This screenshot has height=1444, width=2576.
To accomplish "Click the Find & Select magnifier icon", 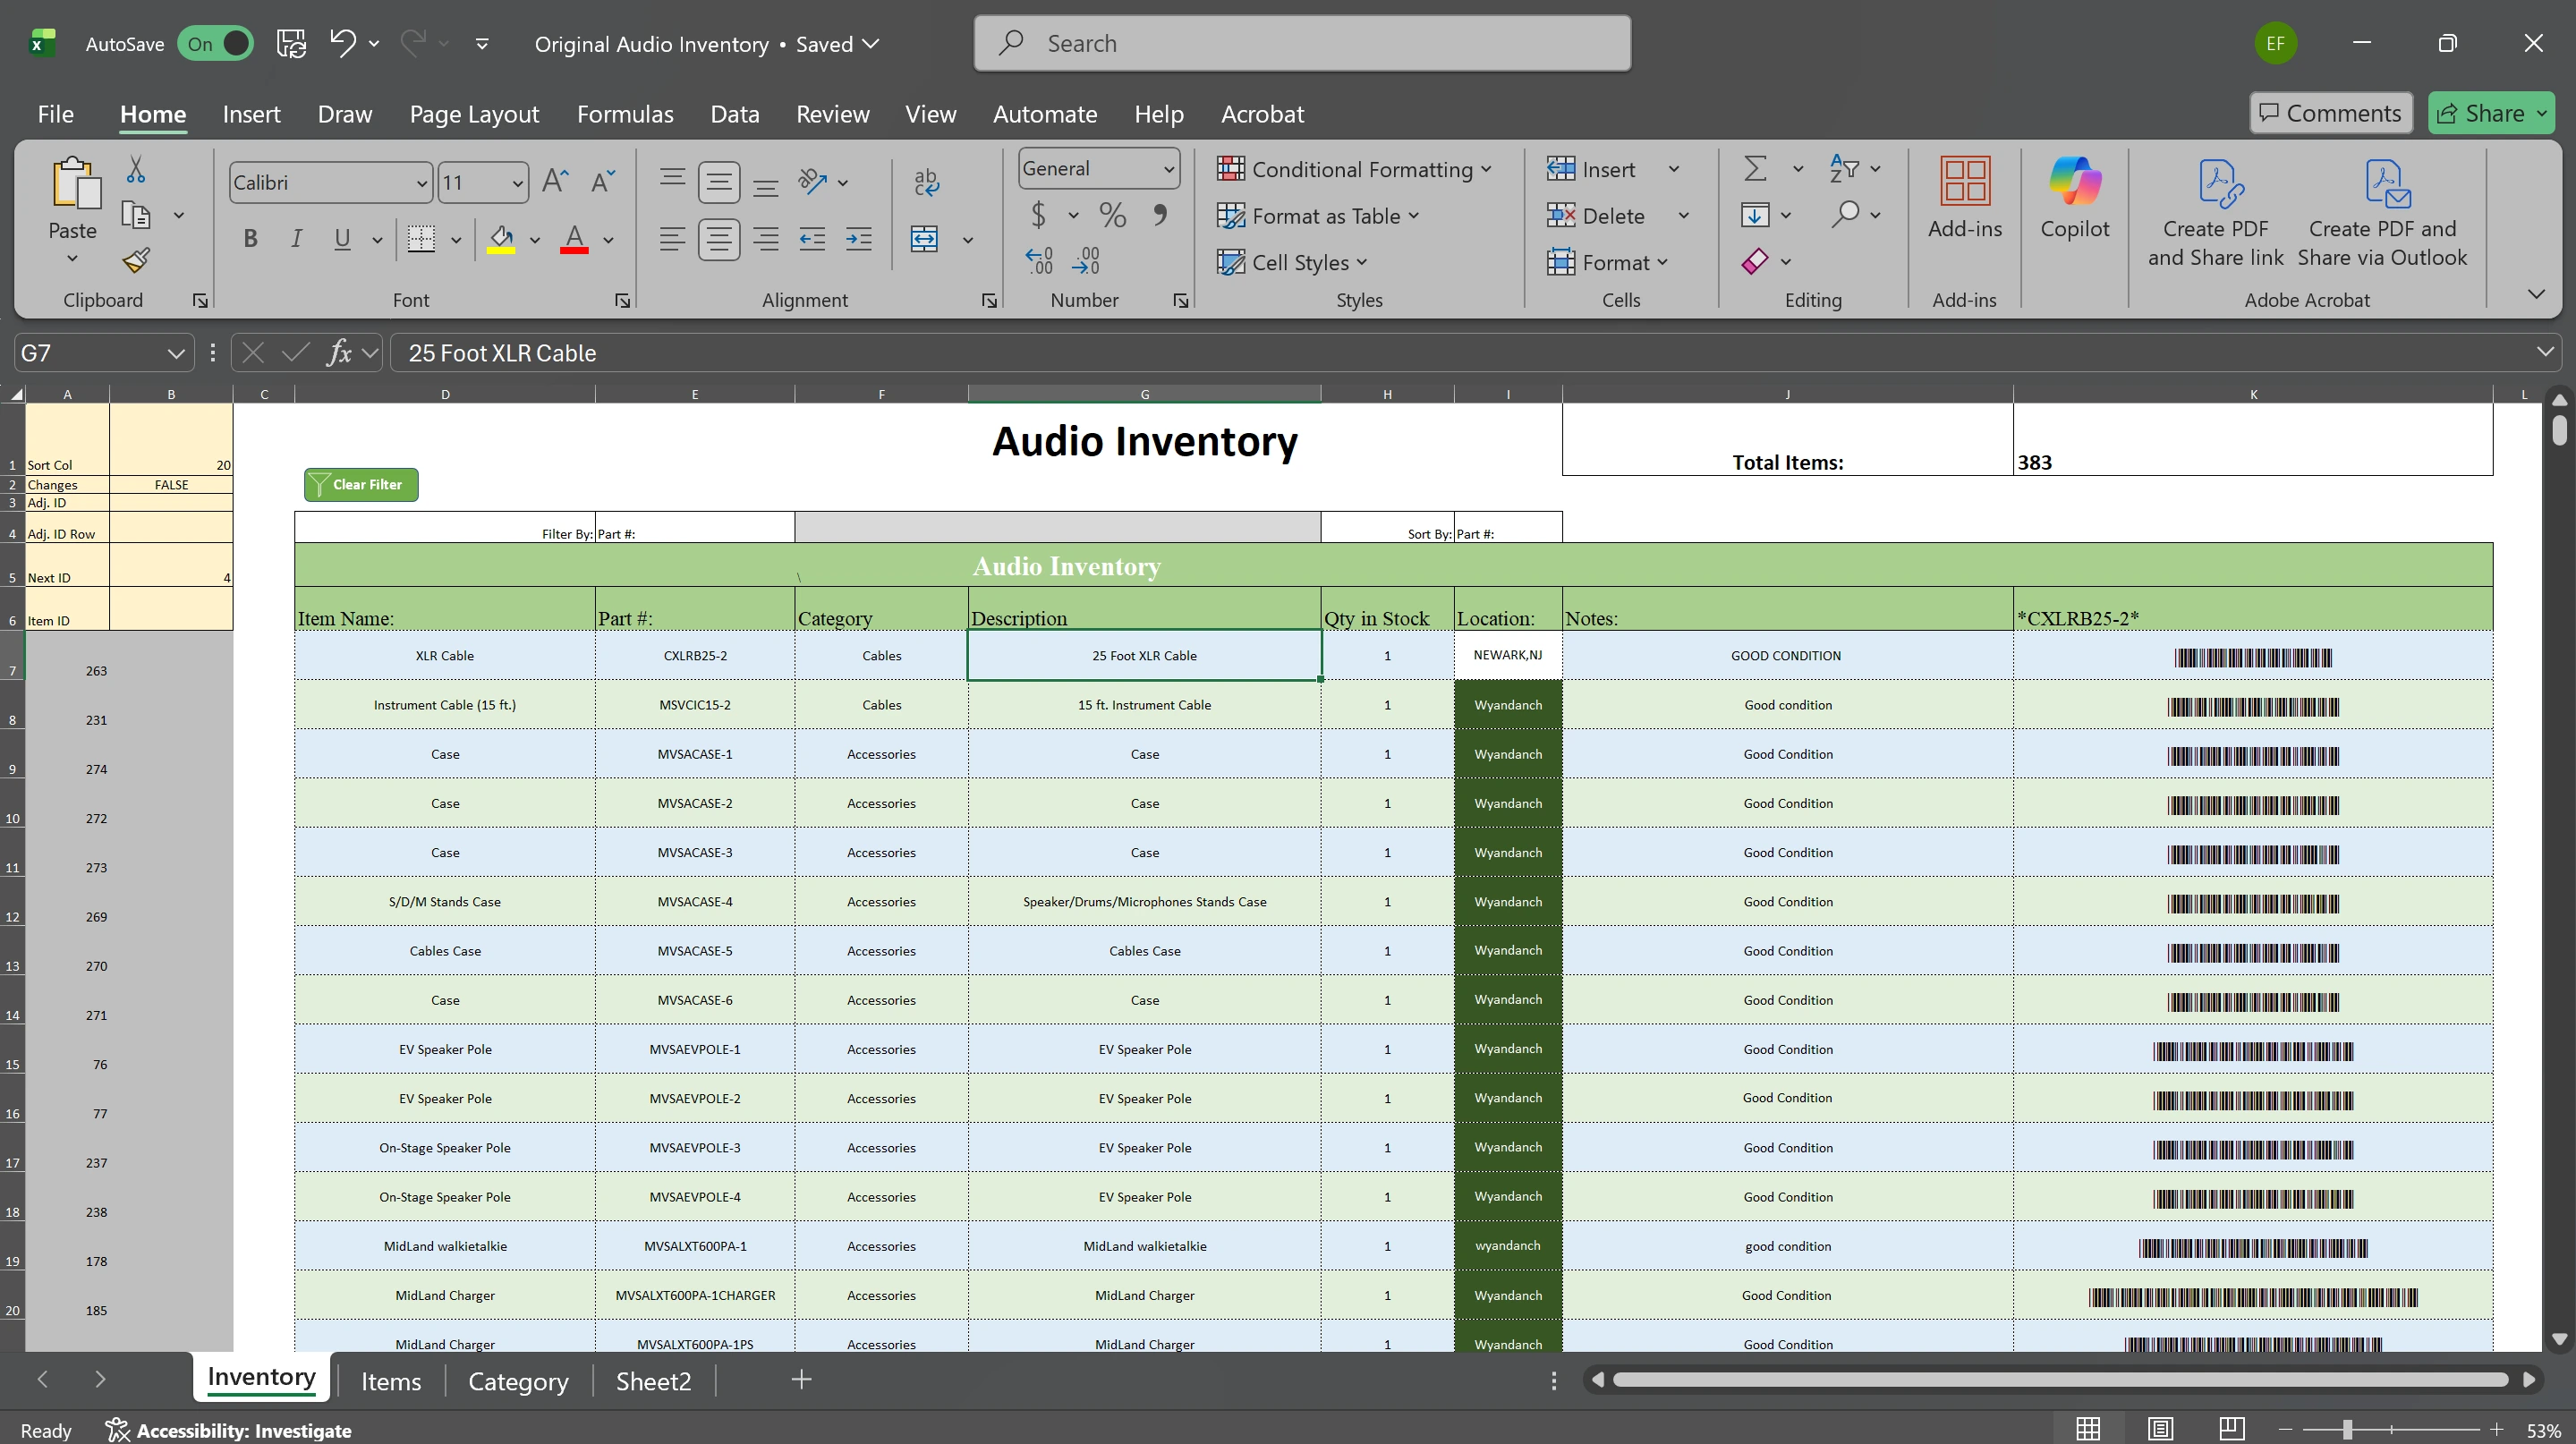I will pyautogui.click(x=1846, y=214).
